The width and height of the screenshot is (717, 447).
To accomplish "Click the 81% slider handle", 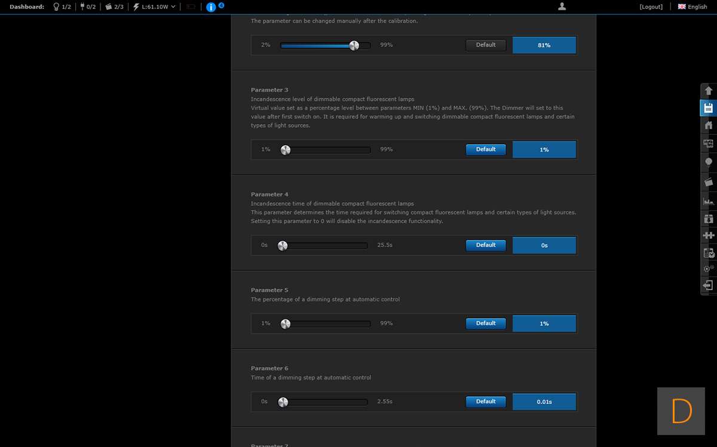I will tap(354, 45).
